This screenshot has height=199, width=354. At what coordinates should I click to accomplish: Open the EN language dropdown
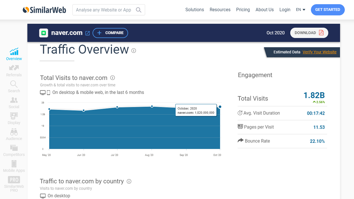coord(301,10)
